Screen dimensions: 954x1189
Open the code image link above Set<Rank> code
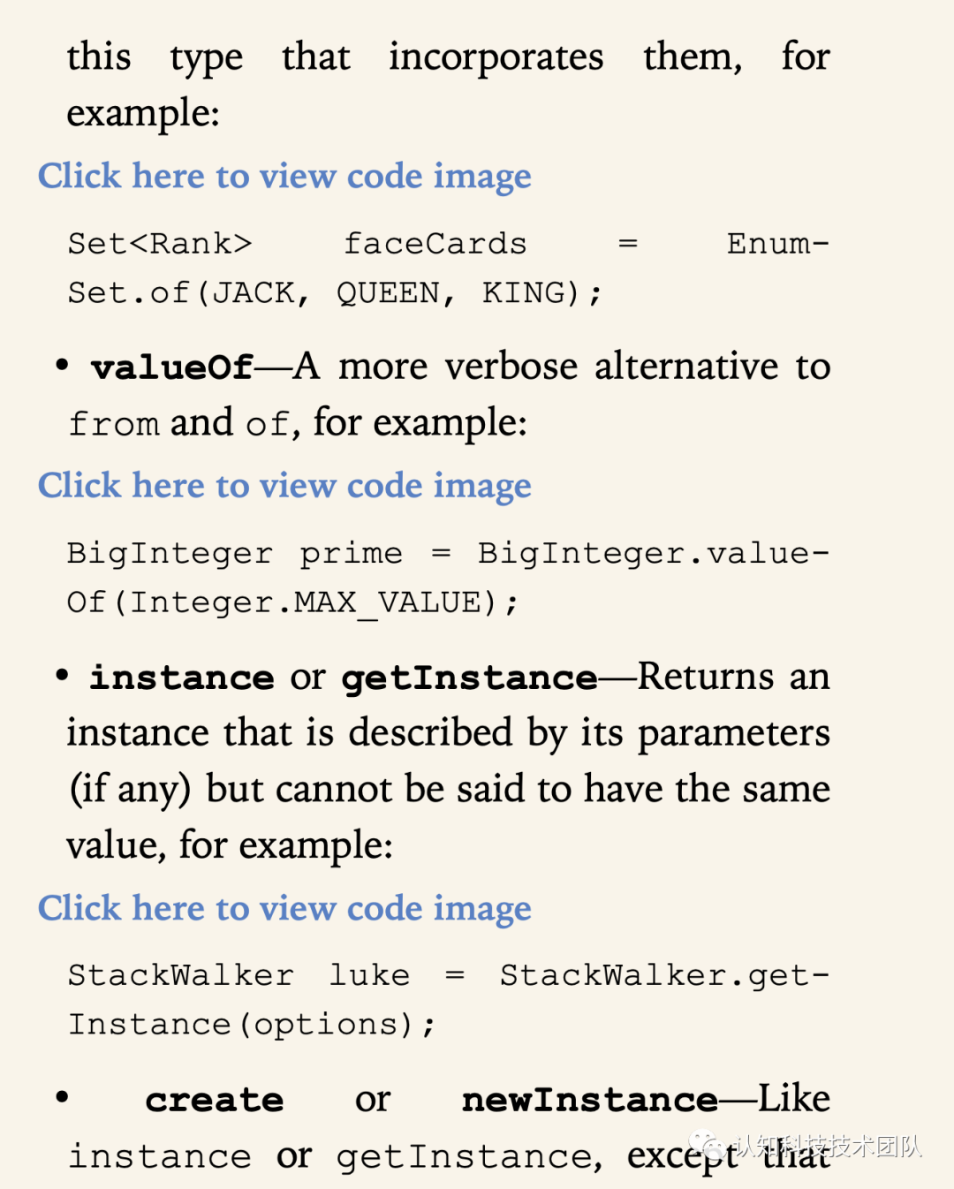[284, 177]
